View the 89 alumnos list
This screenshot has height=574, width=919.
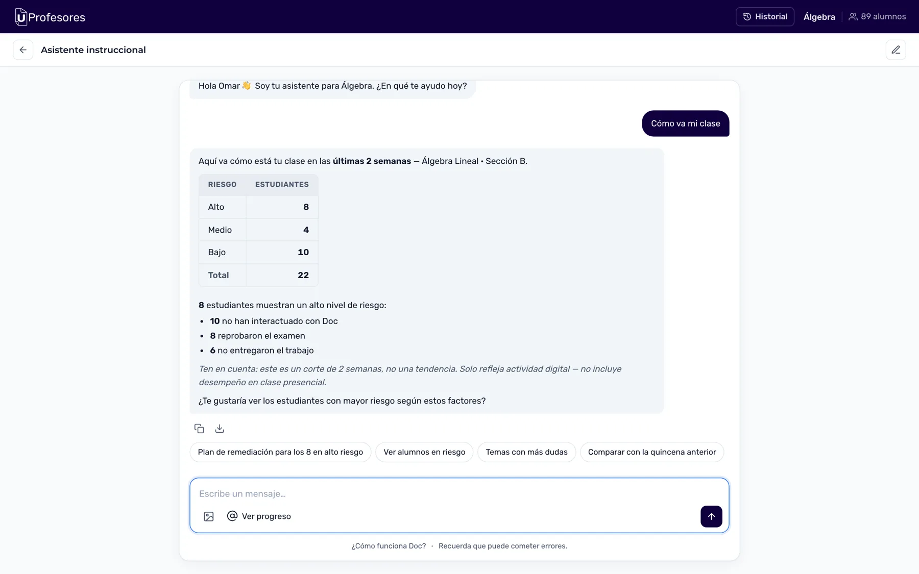pos(877,17)
